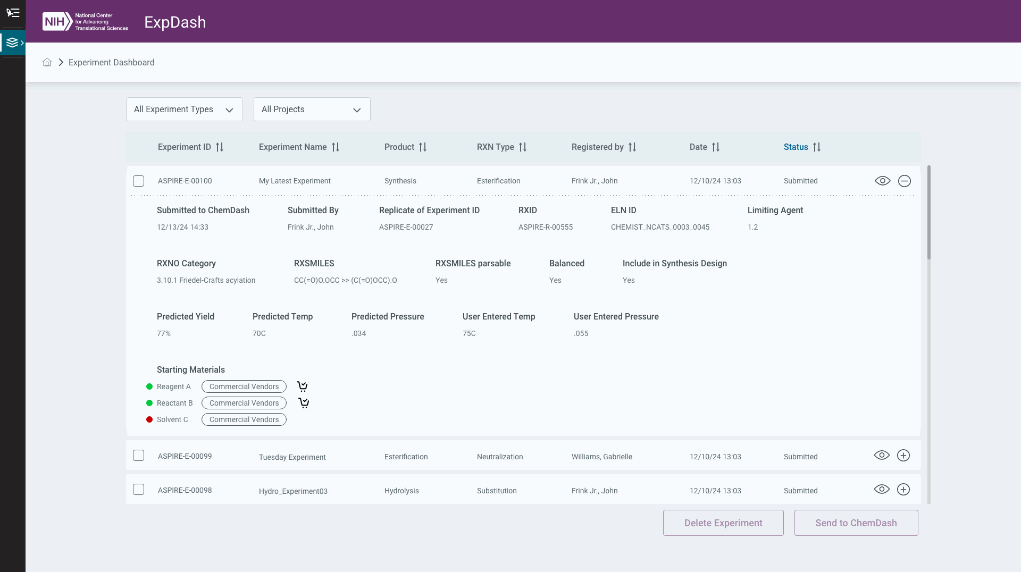
Task: Click the breadcrumb chevron separator
Action: click(61, 62)
